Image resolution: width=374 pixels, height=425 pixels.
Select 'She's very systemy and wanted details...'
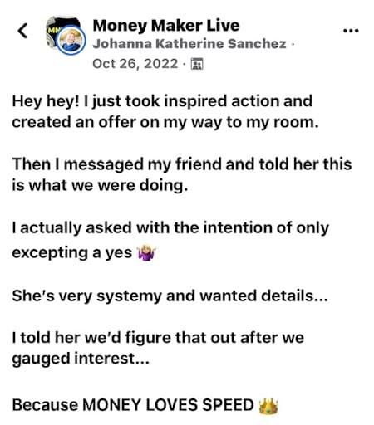click(170, 296)
